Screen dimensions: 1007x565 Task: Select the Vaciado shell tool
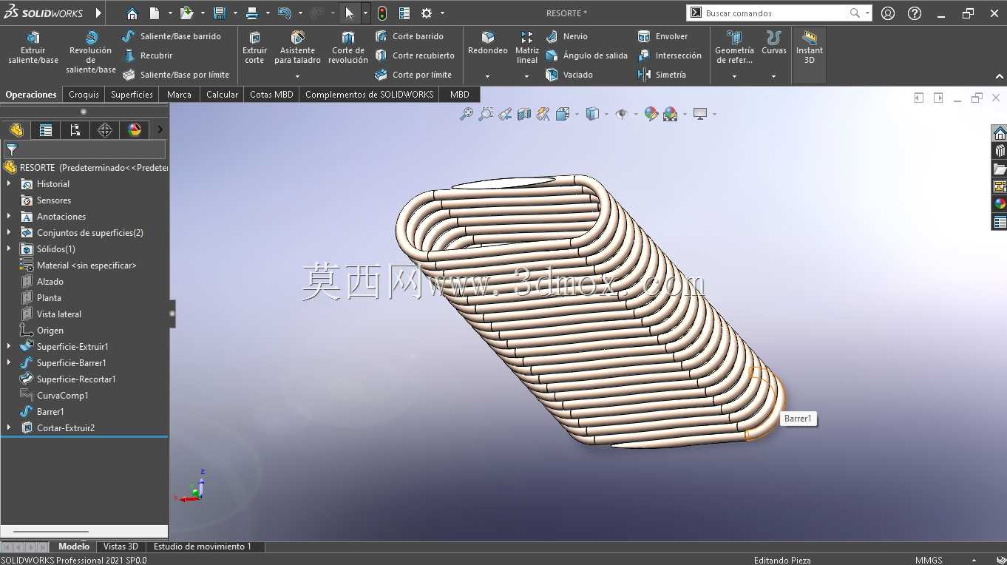pyautogui.click(x=569, y=75)
